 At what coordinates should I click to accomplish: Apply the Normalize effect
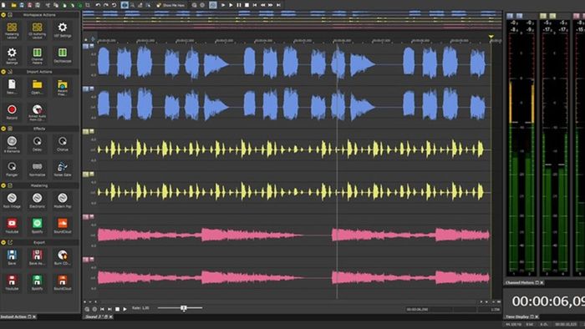coord(37,169)
